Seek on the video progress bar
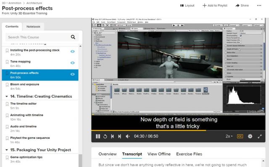269x167 pixels. click(x=178, y=130)
